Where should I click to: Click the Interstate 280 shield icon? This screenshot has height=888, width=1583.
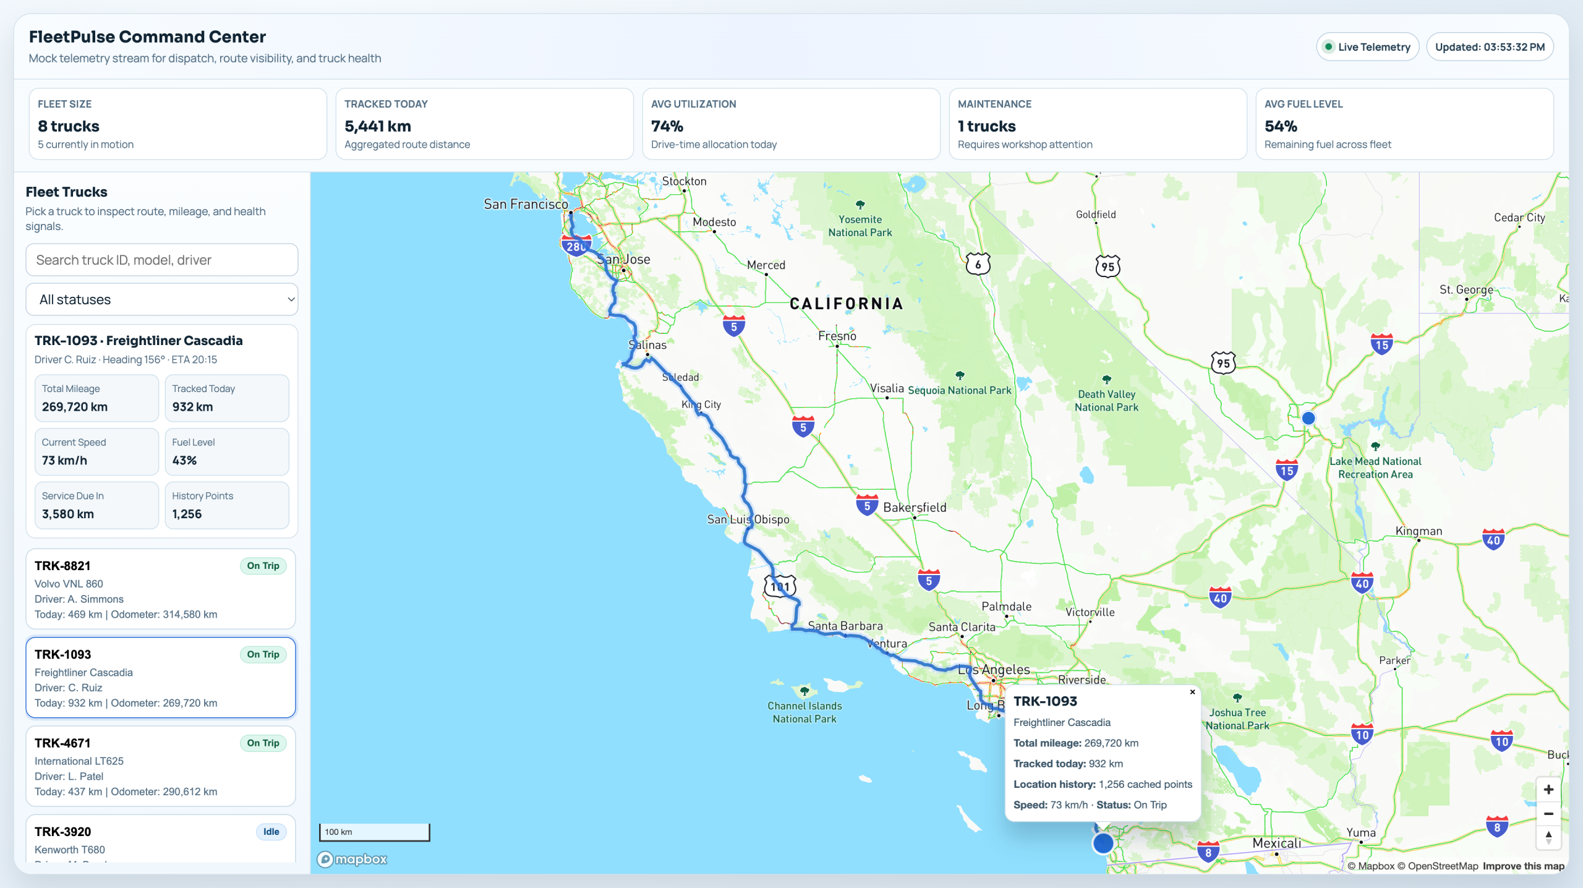[x=575, y=246]
